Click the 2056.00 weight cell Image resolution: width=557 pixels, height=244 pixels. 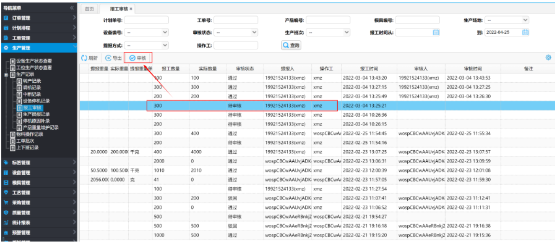click(99, 180)
